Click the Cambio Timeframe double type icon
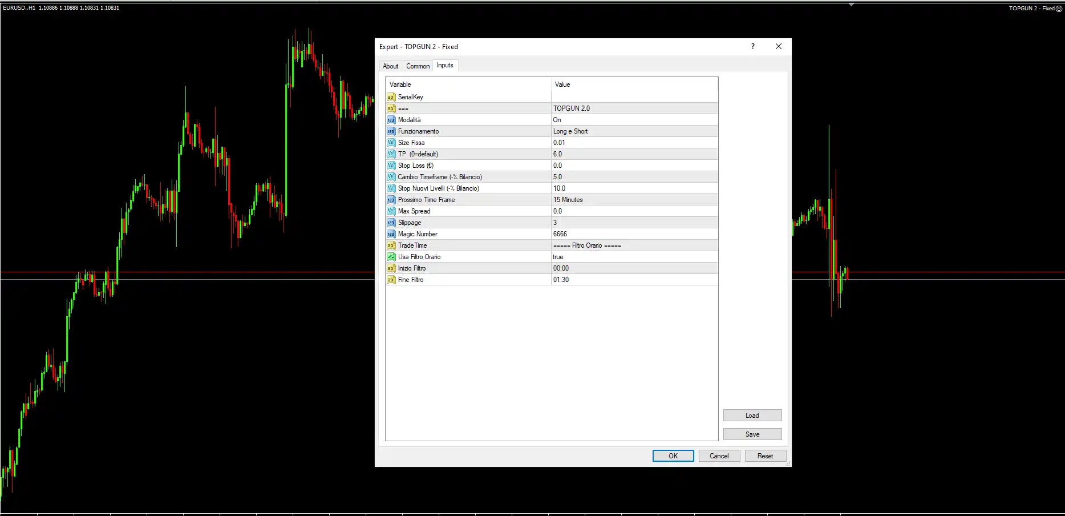 coord(391,177)
